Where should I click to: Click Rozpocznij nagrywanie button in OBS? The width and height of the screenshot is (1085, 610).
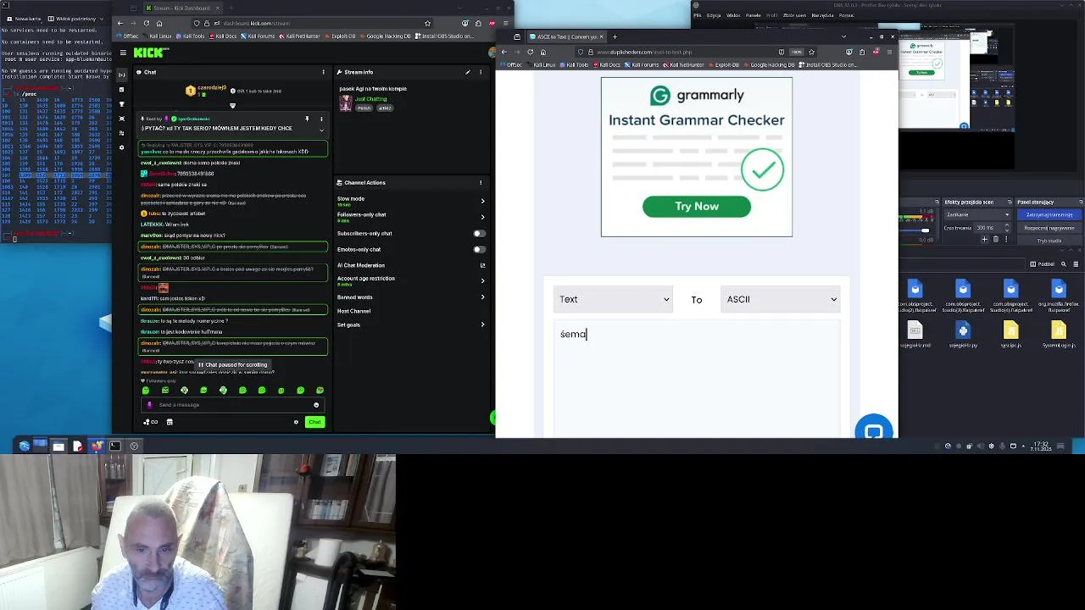[1049, 228]
